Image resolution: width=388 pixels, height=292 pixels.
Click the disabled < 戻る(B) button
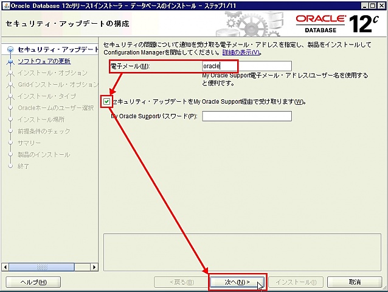181,282
